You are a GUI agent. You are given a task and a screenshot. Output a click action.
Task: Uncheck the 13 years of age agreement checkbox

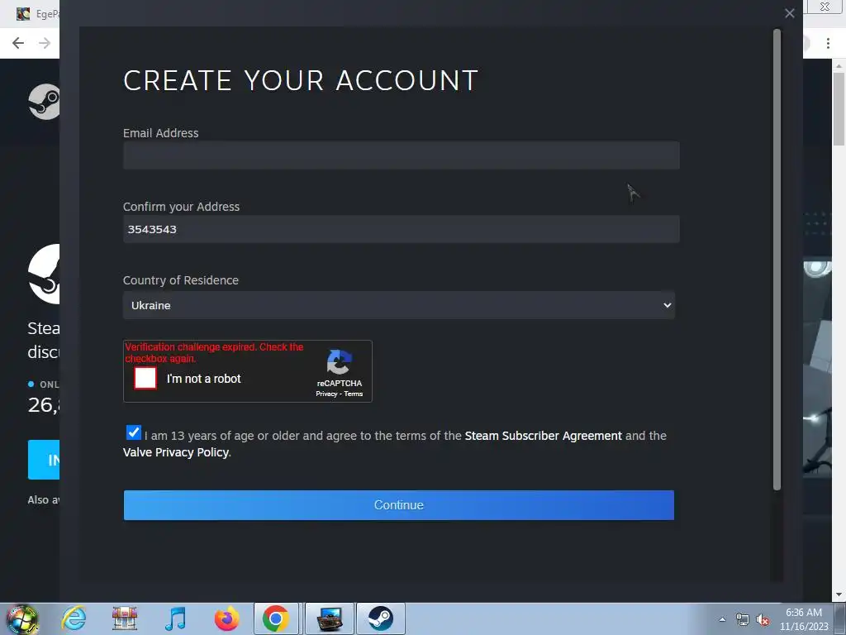pos(133,432)
